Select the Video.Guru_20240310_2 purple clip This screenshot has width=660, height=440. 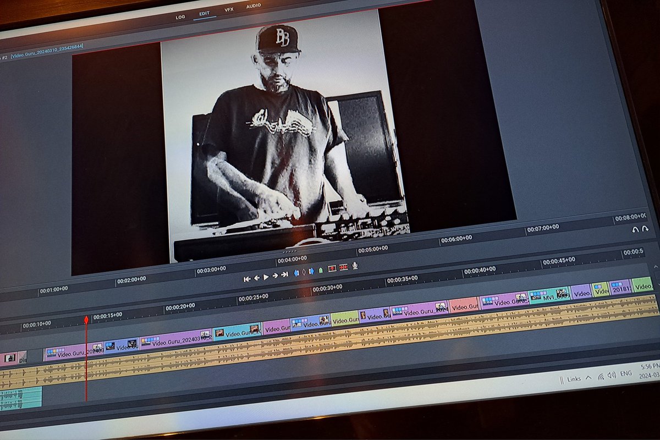tap(175, 340)
